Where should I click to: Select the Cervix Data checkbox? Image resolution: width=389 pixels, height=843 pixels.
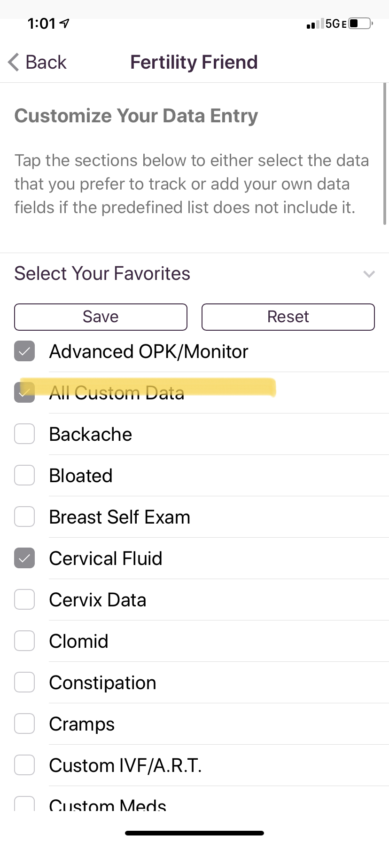pos(24,599)
